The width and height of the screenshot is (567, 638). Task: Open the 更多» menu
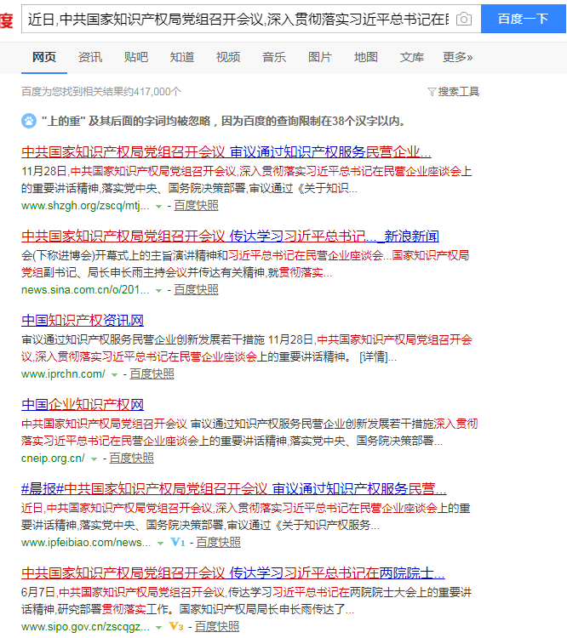click(458, 57)
